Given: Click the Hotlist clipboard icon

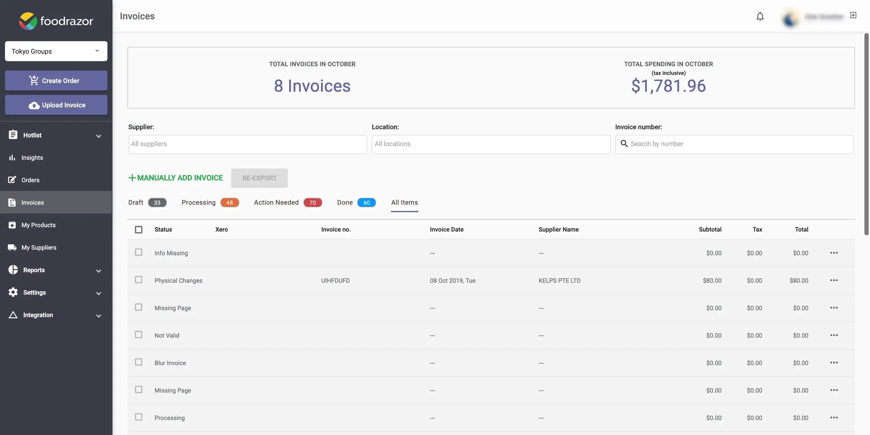Looking at the screenshot, I should coord(13,135).
